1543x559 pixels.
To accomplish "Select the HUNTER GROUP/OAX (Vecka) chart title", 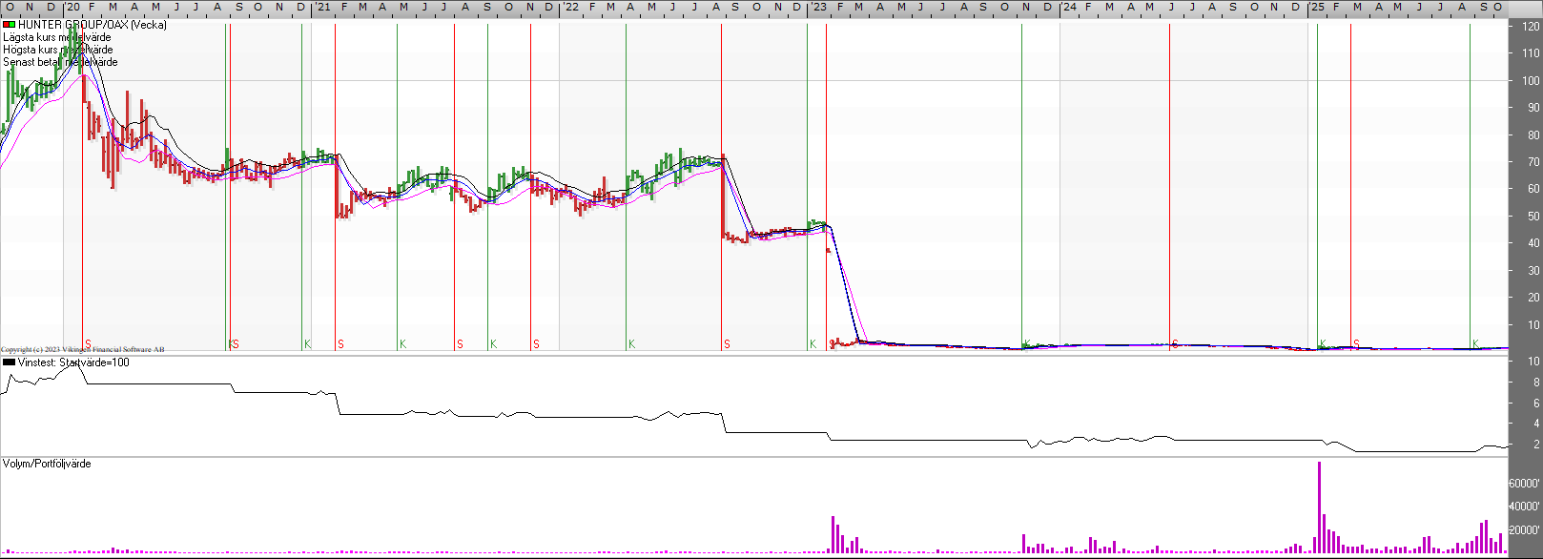I will point(92,25).
